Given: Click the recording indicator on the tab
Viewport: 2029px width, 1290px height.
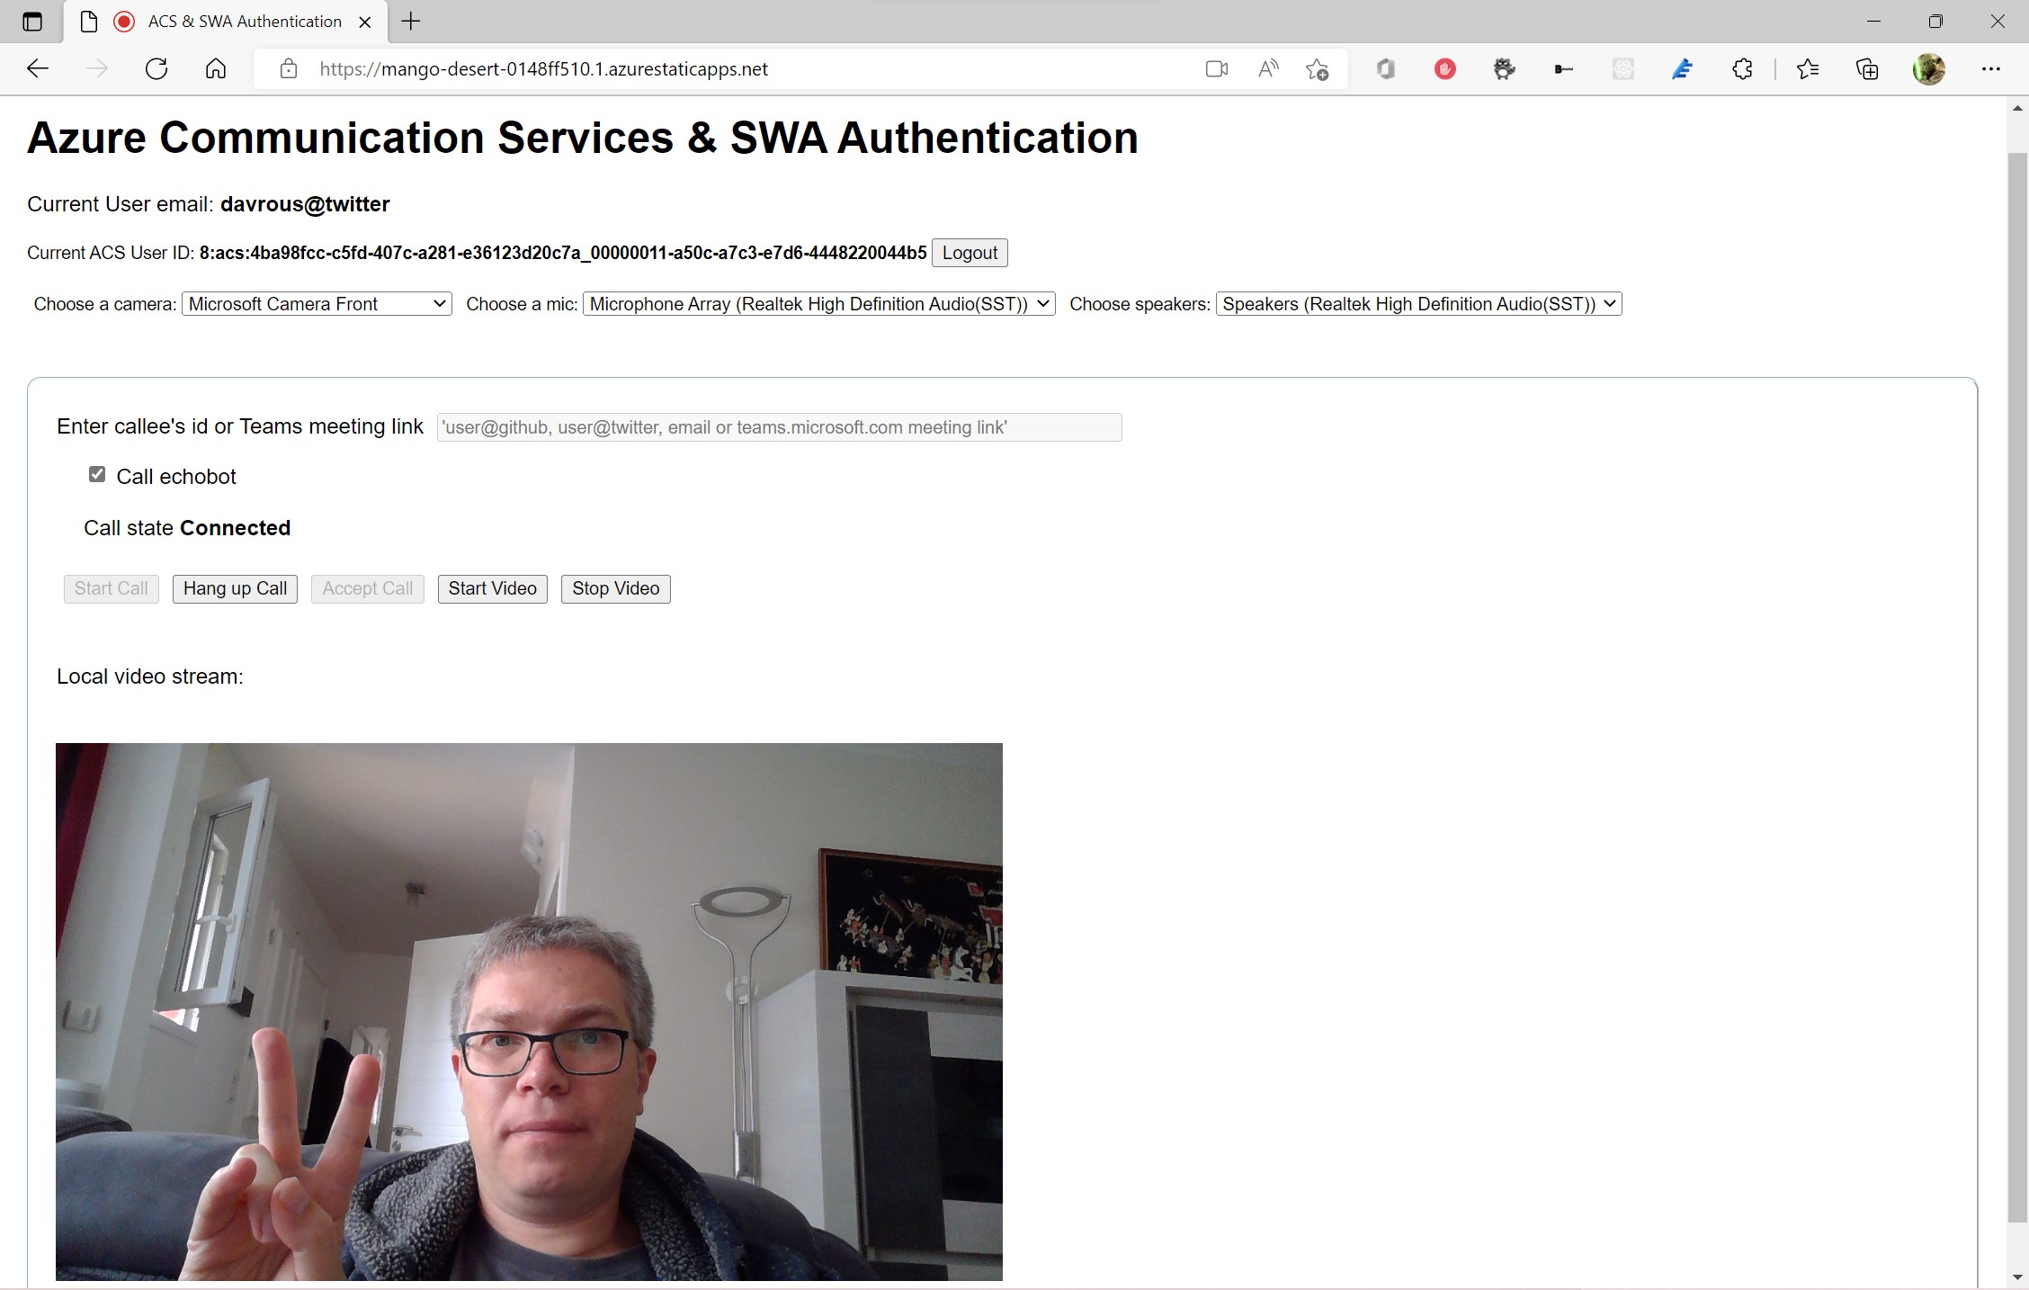Looking at the screenshot, I should tap(124, 22).
